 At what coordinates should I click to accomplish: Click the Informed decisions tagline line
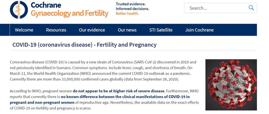click(x=132, y=9)
